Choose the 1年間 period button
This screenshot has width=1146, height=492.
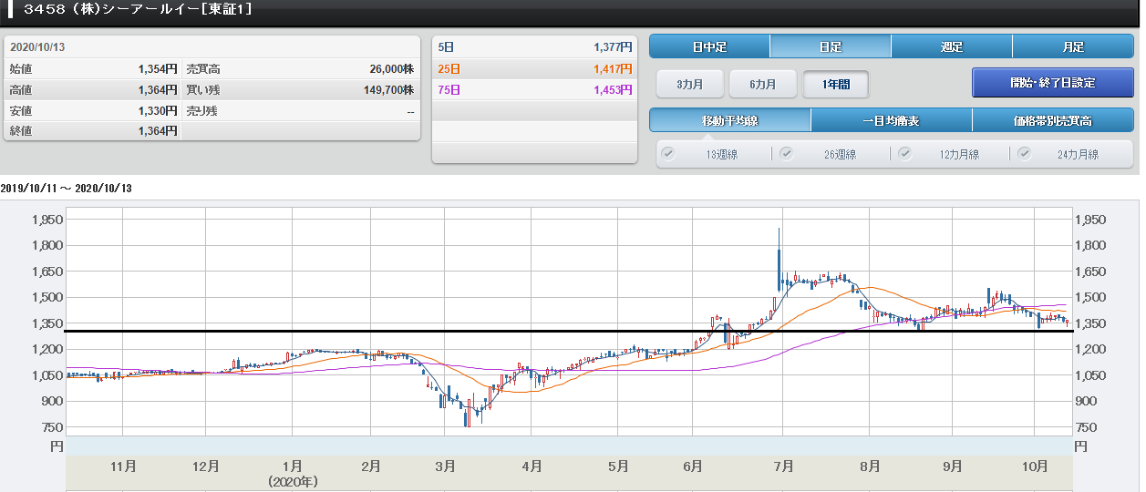836,84
